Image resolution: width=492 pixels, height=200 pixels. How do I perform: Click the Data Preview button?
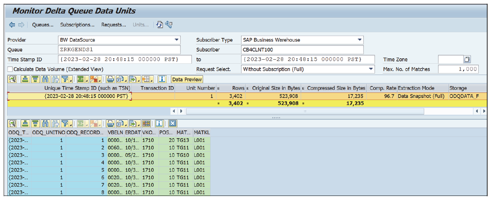[186, 79]
